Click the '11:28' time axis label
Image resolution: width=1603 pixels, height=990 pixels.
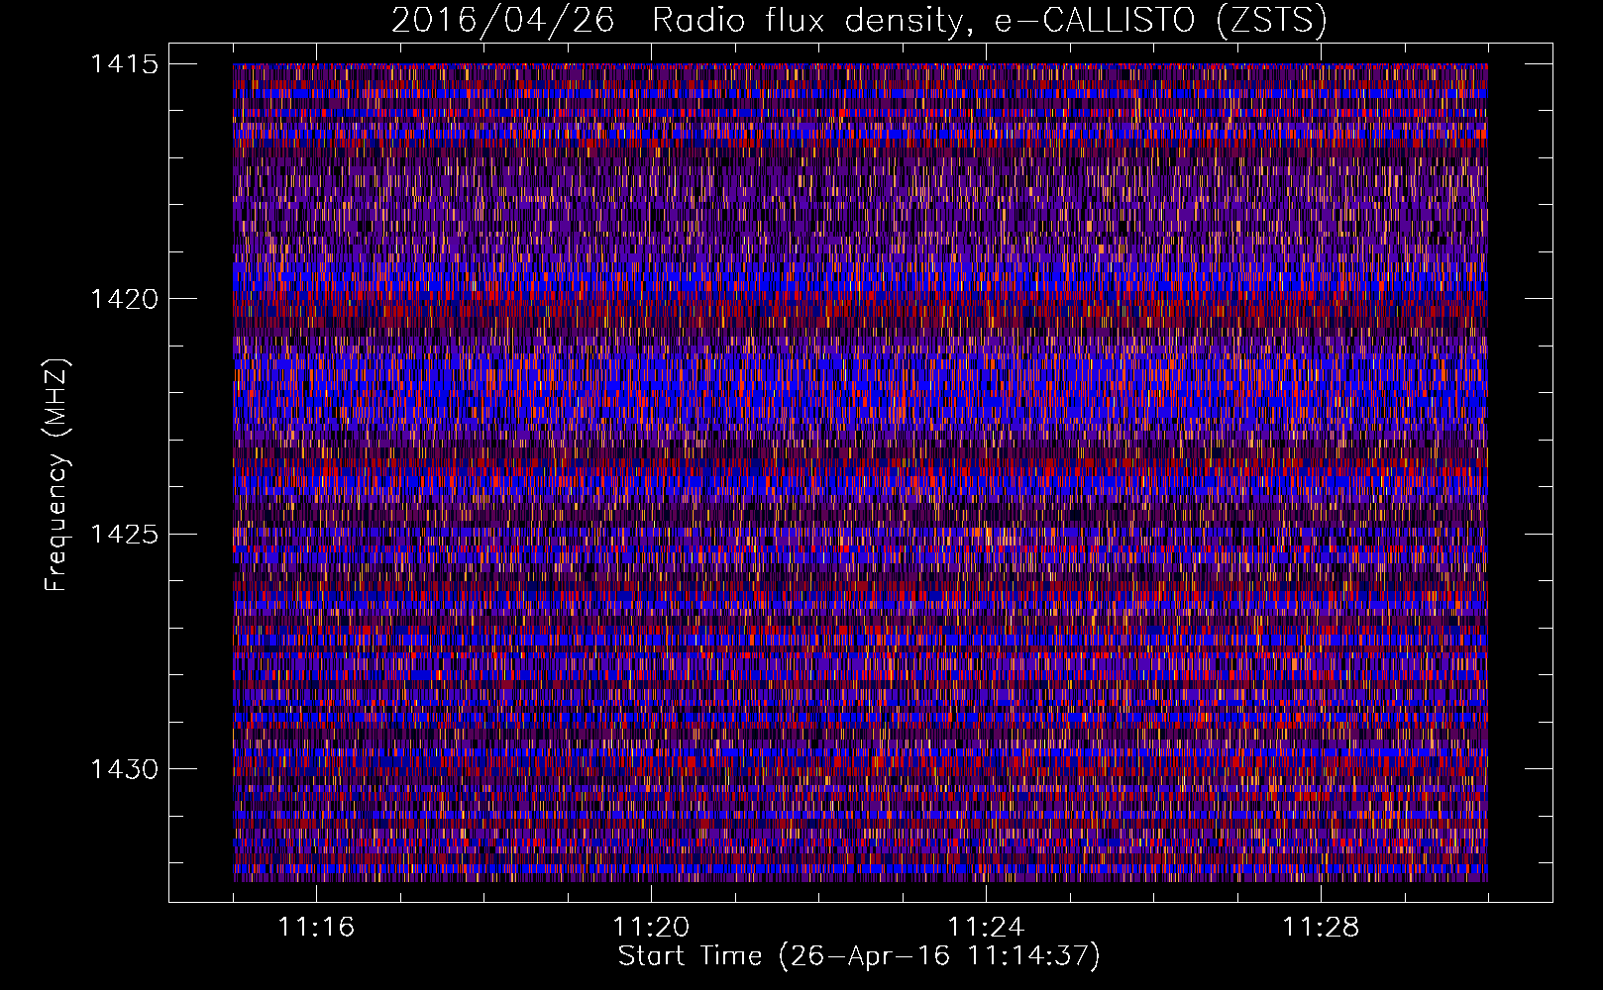[1321, 927]
